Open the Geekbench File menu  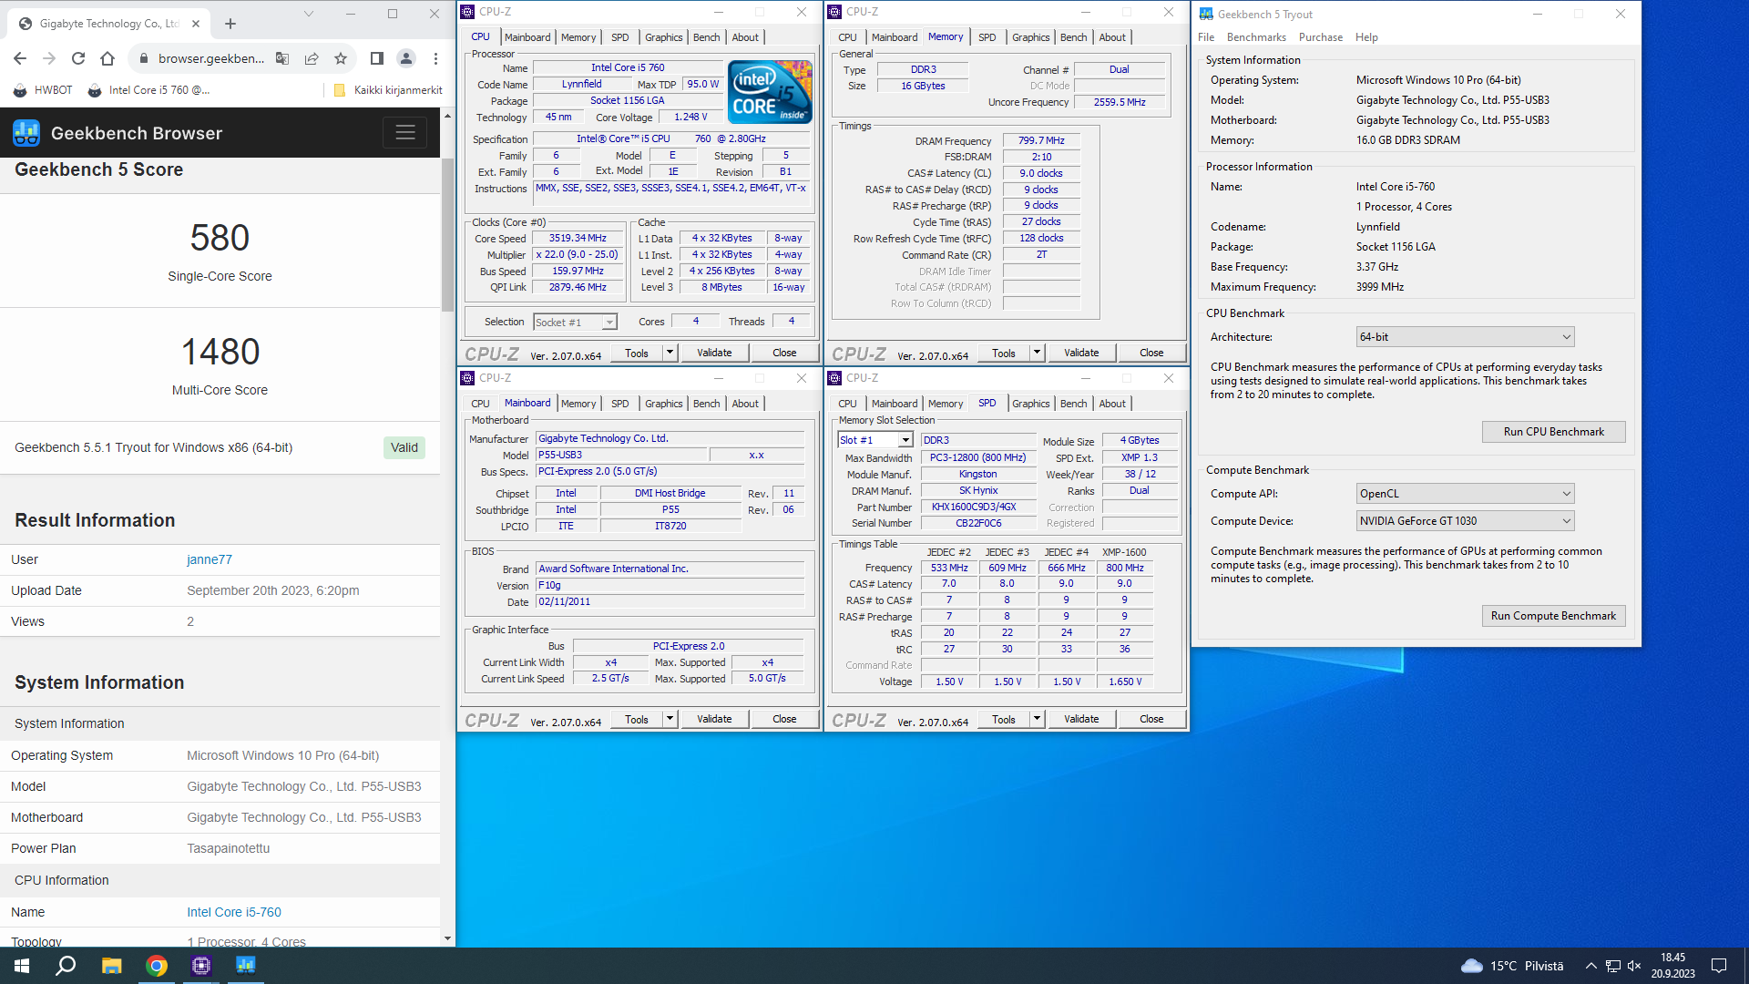1206,37
